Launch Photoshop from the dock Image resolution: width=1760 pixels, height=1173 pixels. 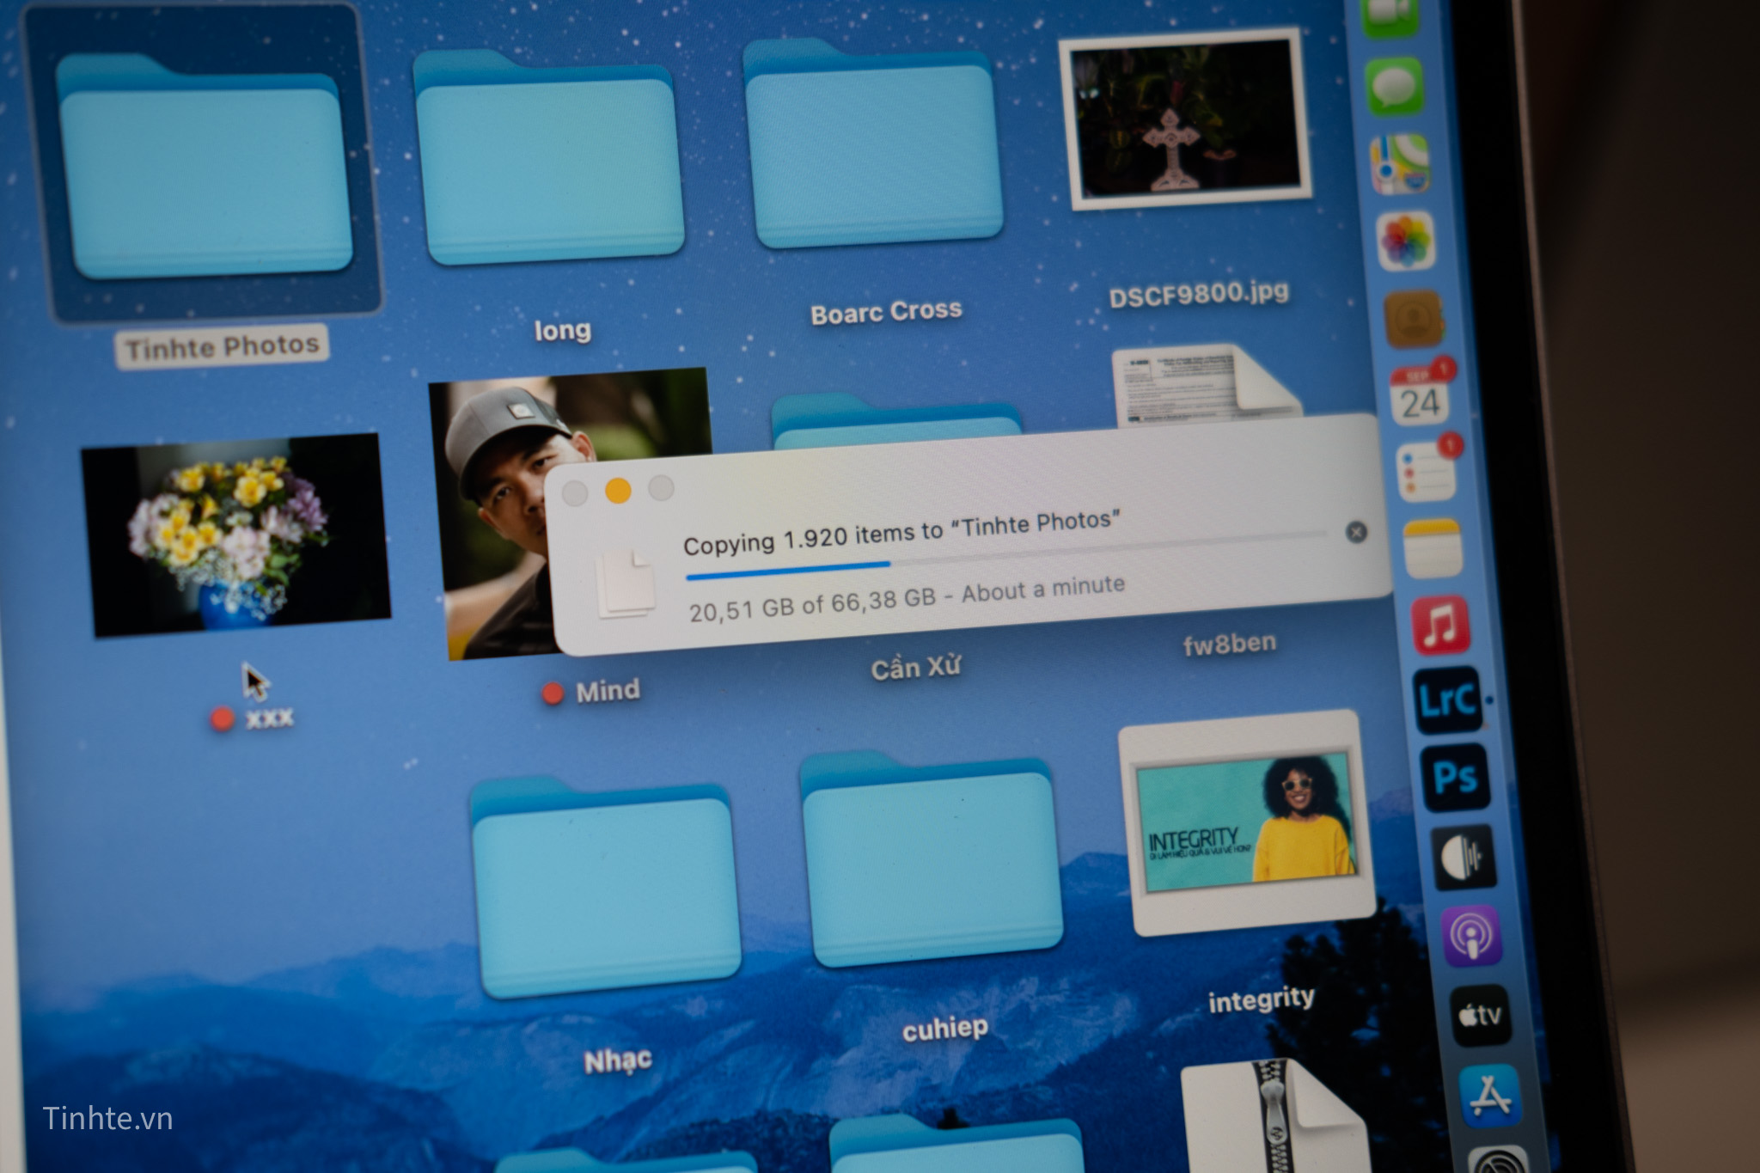[1455, 778]
